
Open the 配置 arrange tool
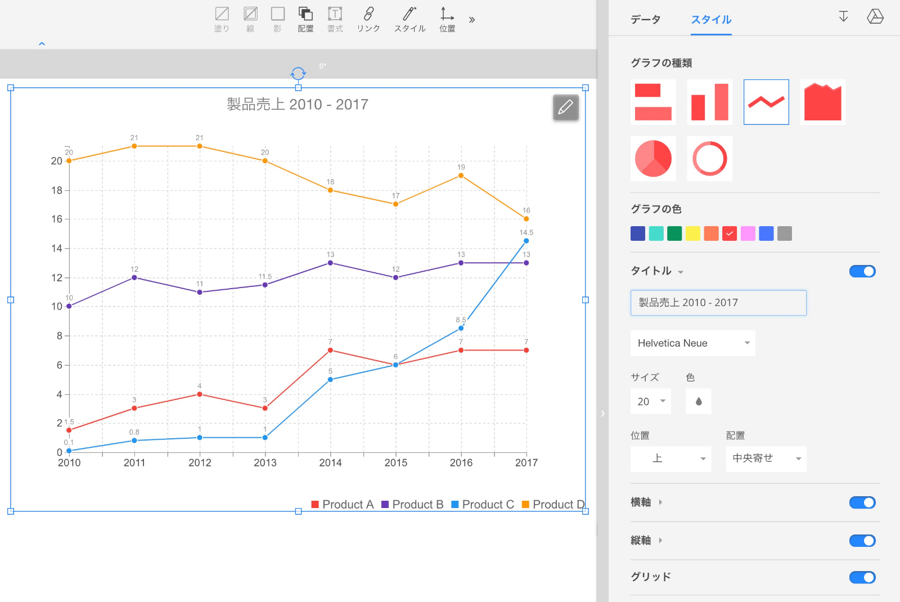(x=305, y=19)
